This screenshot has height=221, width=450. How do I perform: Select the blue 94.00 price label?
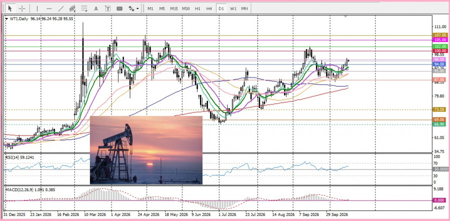[x=440, y=64]
